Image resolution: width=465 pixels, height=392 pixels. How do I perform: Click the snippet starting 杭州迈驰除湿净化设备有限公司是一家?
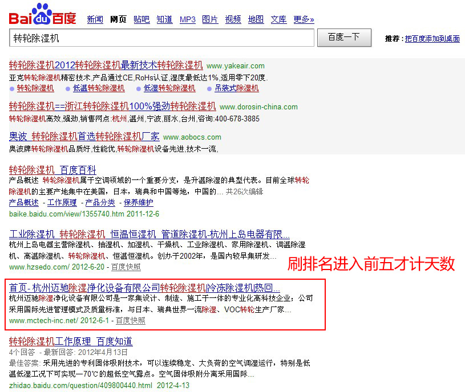(x=161, y=304)
